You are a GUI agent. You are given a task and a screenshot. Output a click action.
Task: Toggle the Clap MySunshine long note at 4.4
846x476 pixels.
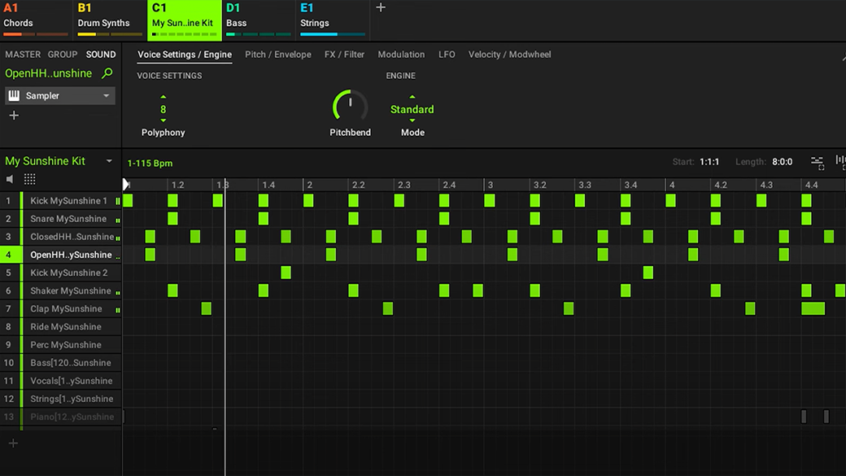coord(813,308)
